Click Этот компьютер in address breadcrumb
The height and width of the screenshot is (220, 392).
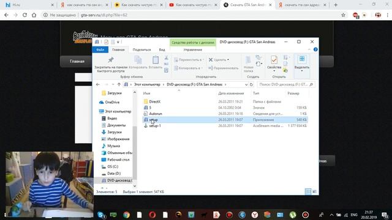[147, 84]
